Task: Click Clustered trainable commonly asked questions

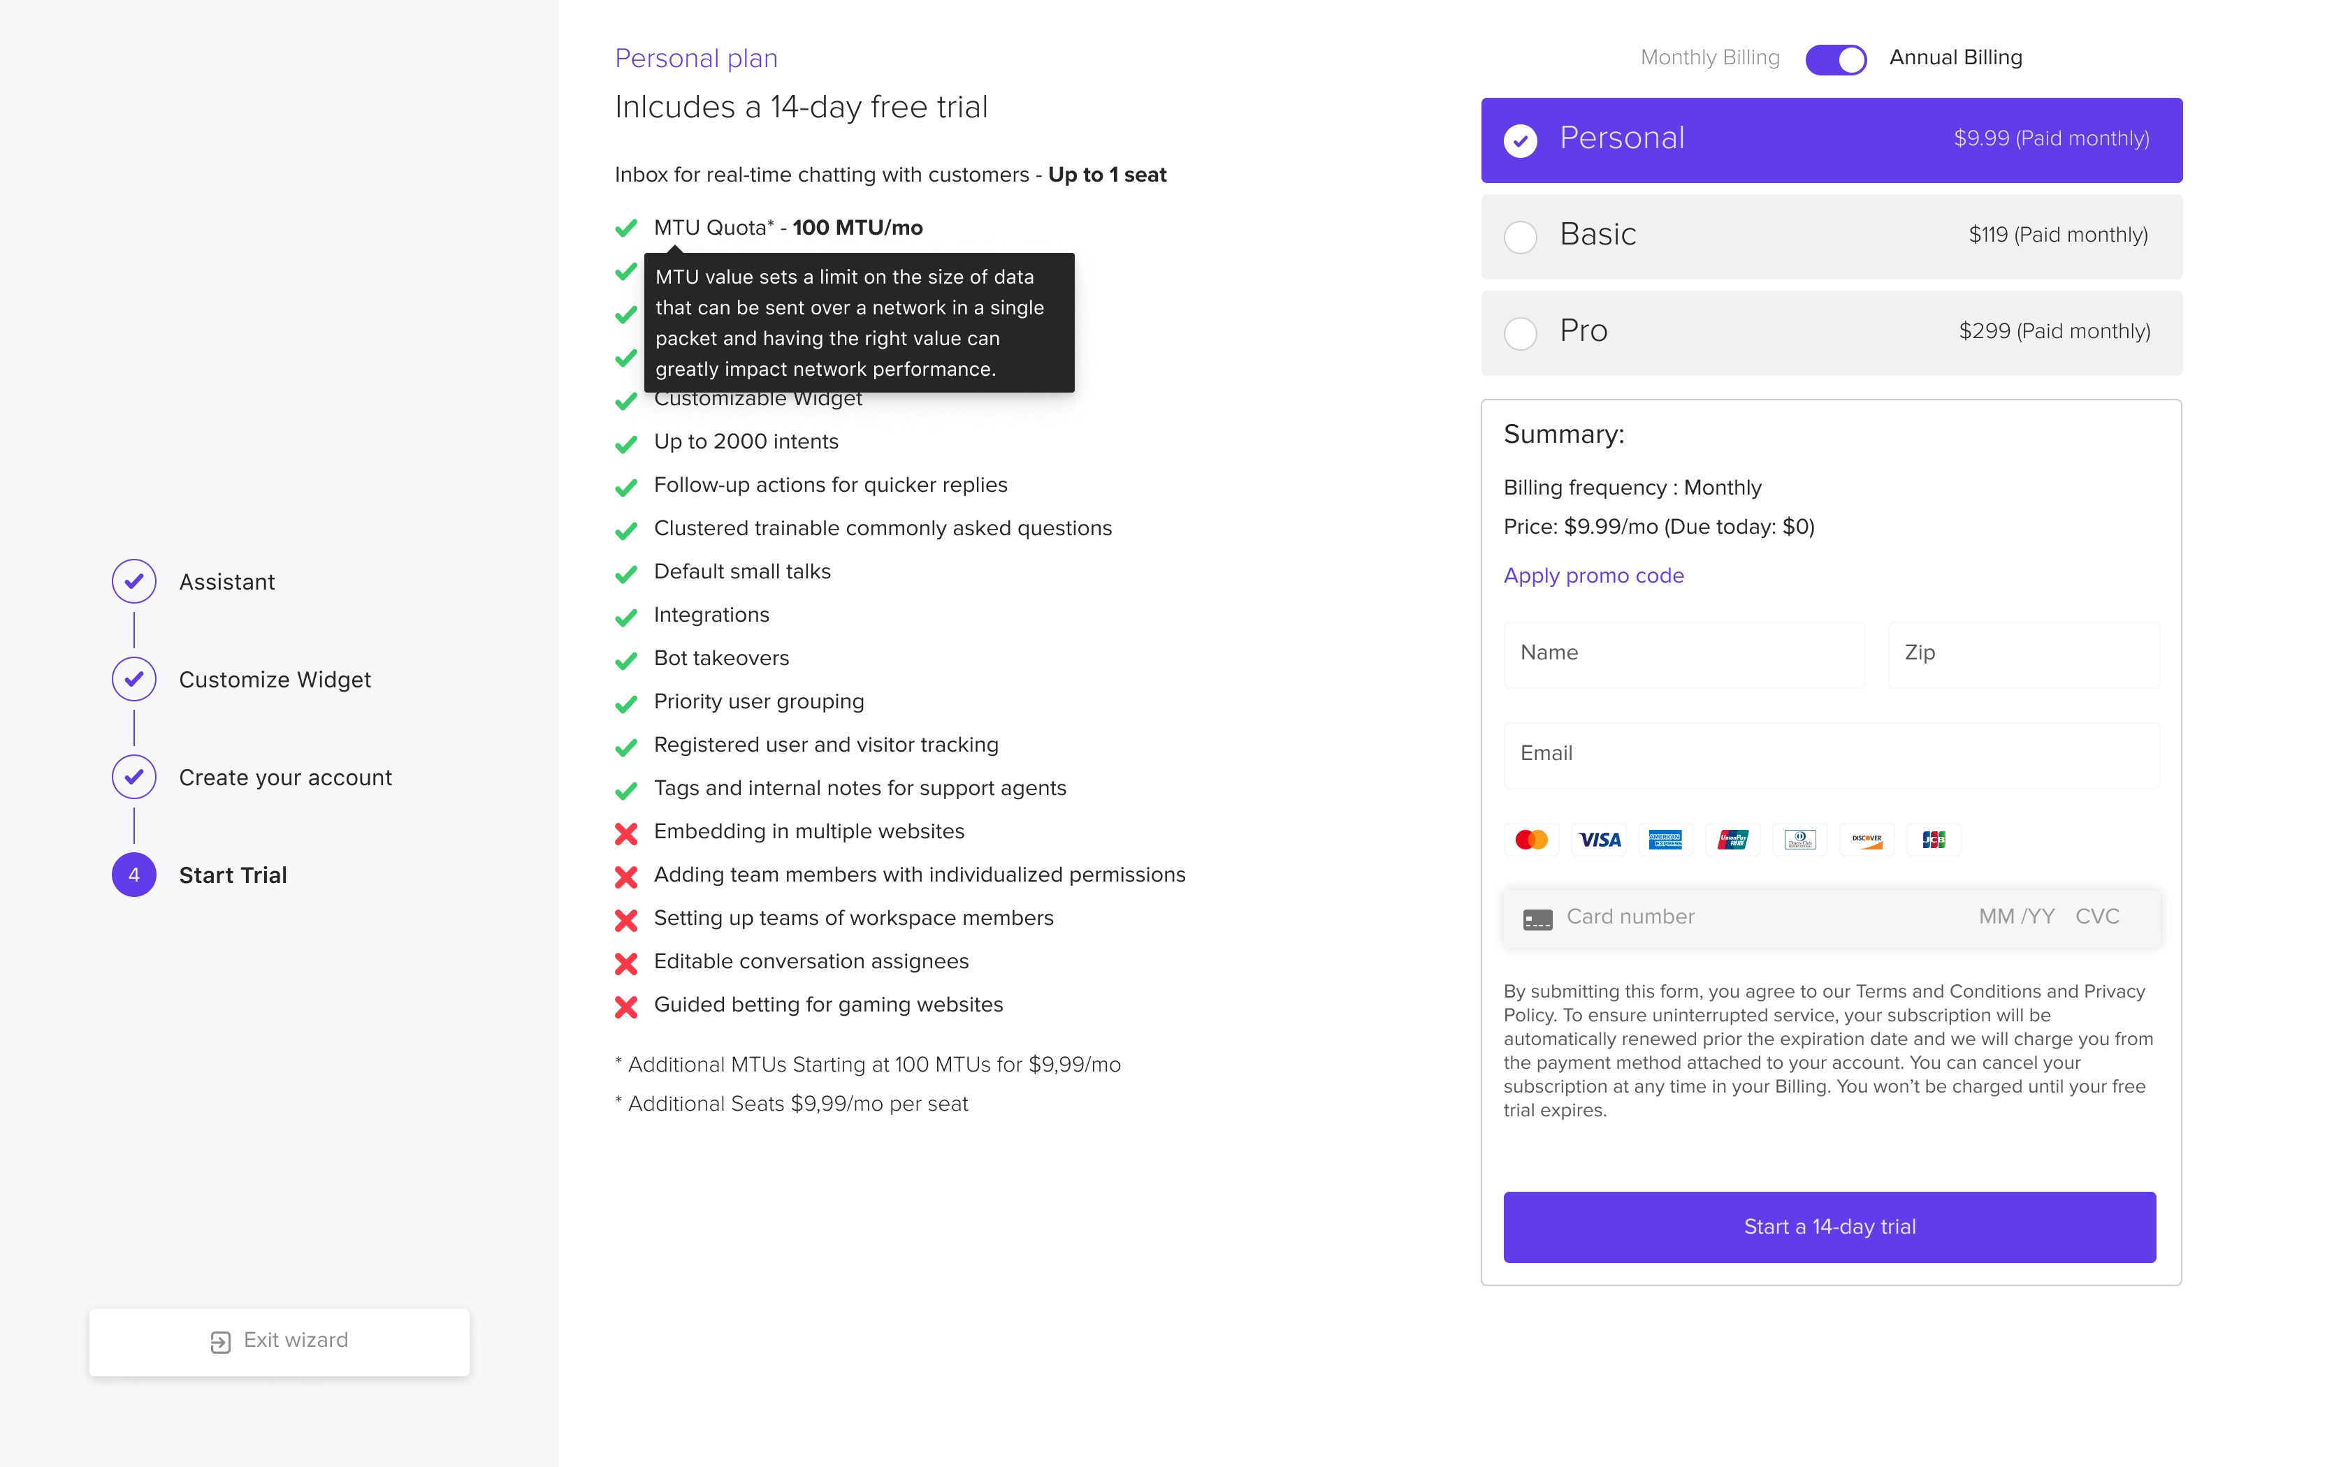Action: [883, 529]
